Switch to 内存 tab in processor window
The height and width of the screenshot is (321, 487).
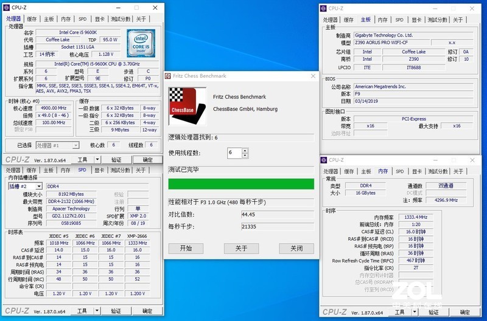66,19
